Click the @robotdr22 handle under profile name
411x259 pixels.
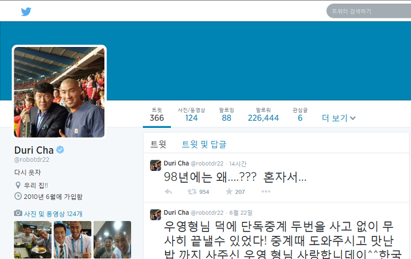click(x=32, y=160)
